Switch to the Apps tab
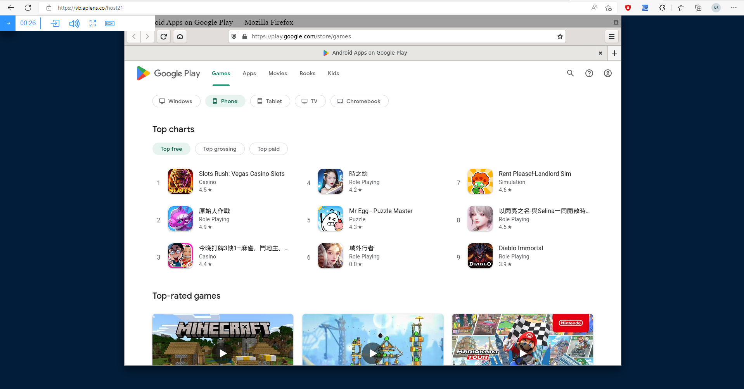 249,73
